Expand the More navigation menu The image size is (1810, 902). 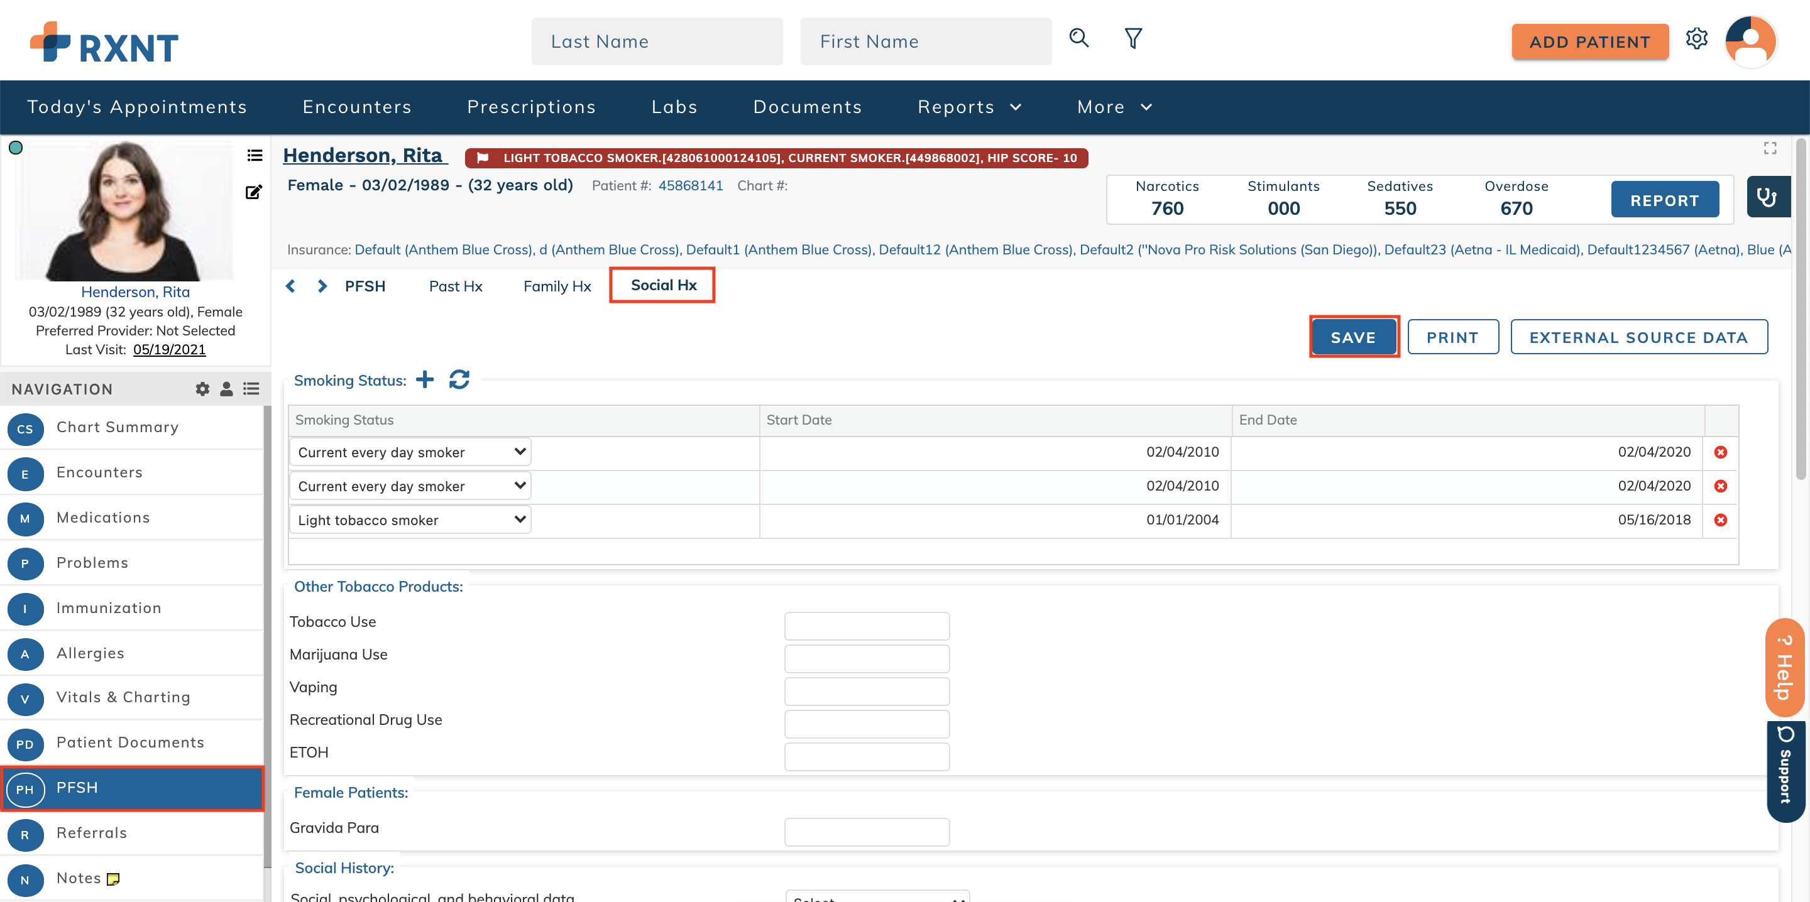pos(1113,107)
